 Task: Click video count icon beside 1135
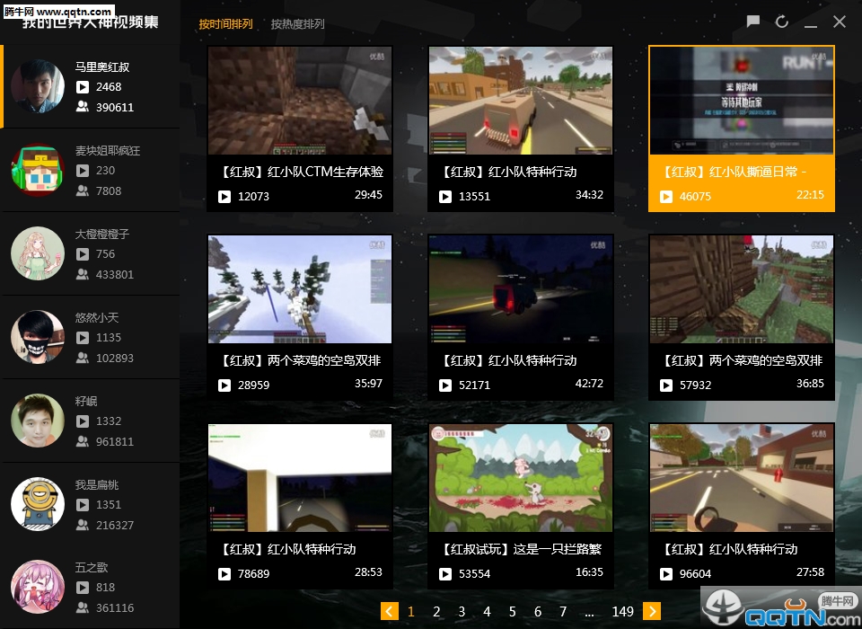click(83, 338)
